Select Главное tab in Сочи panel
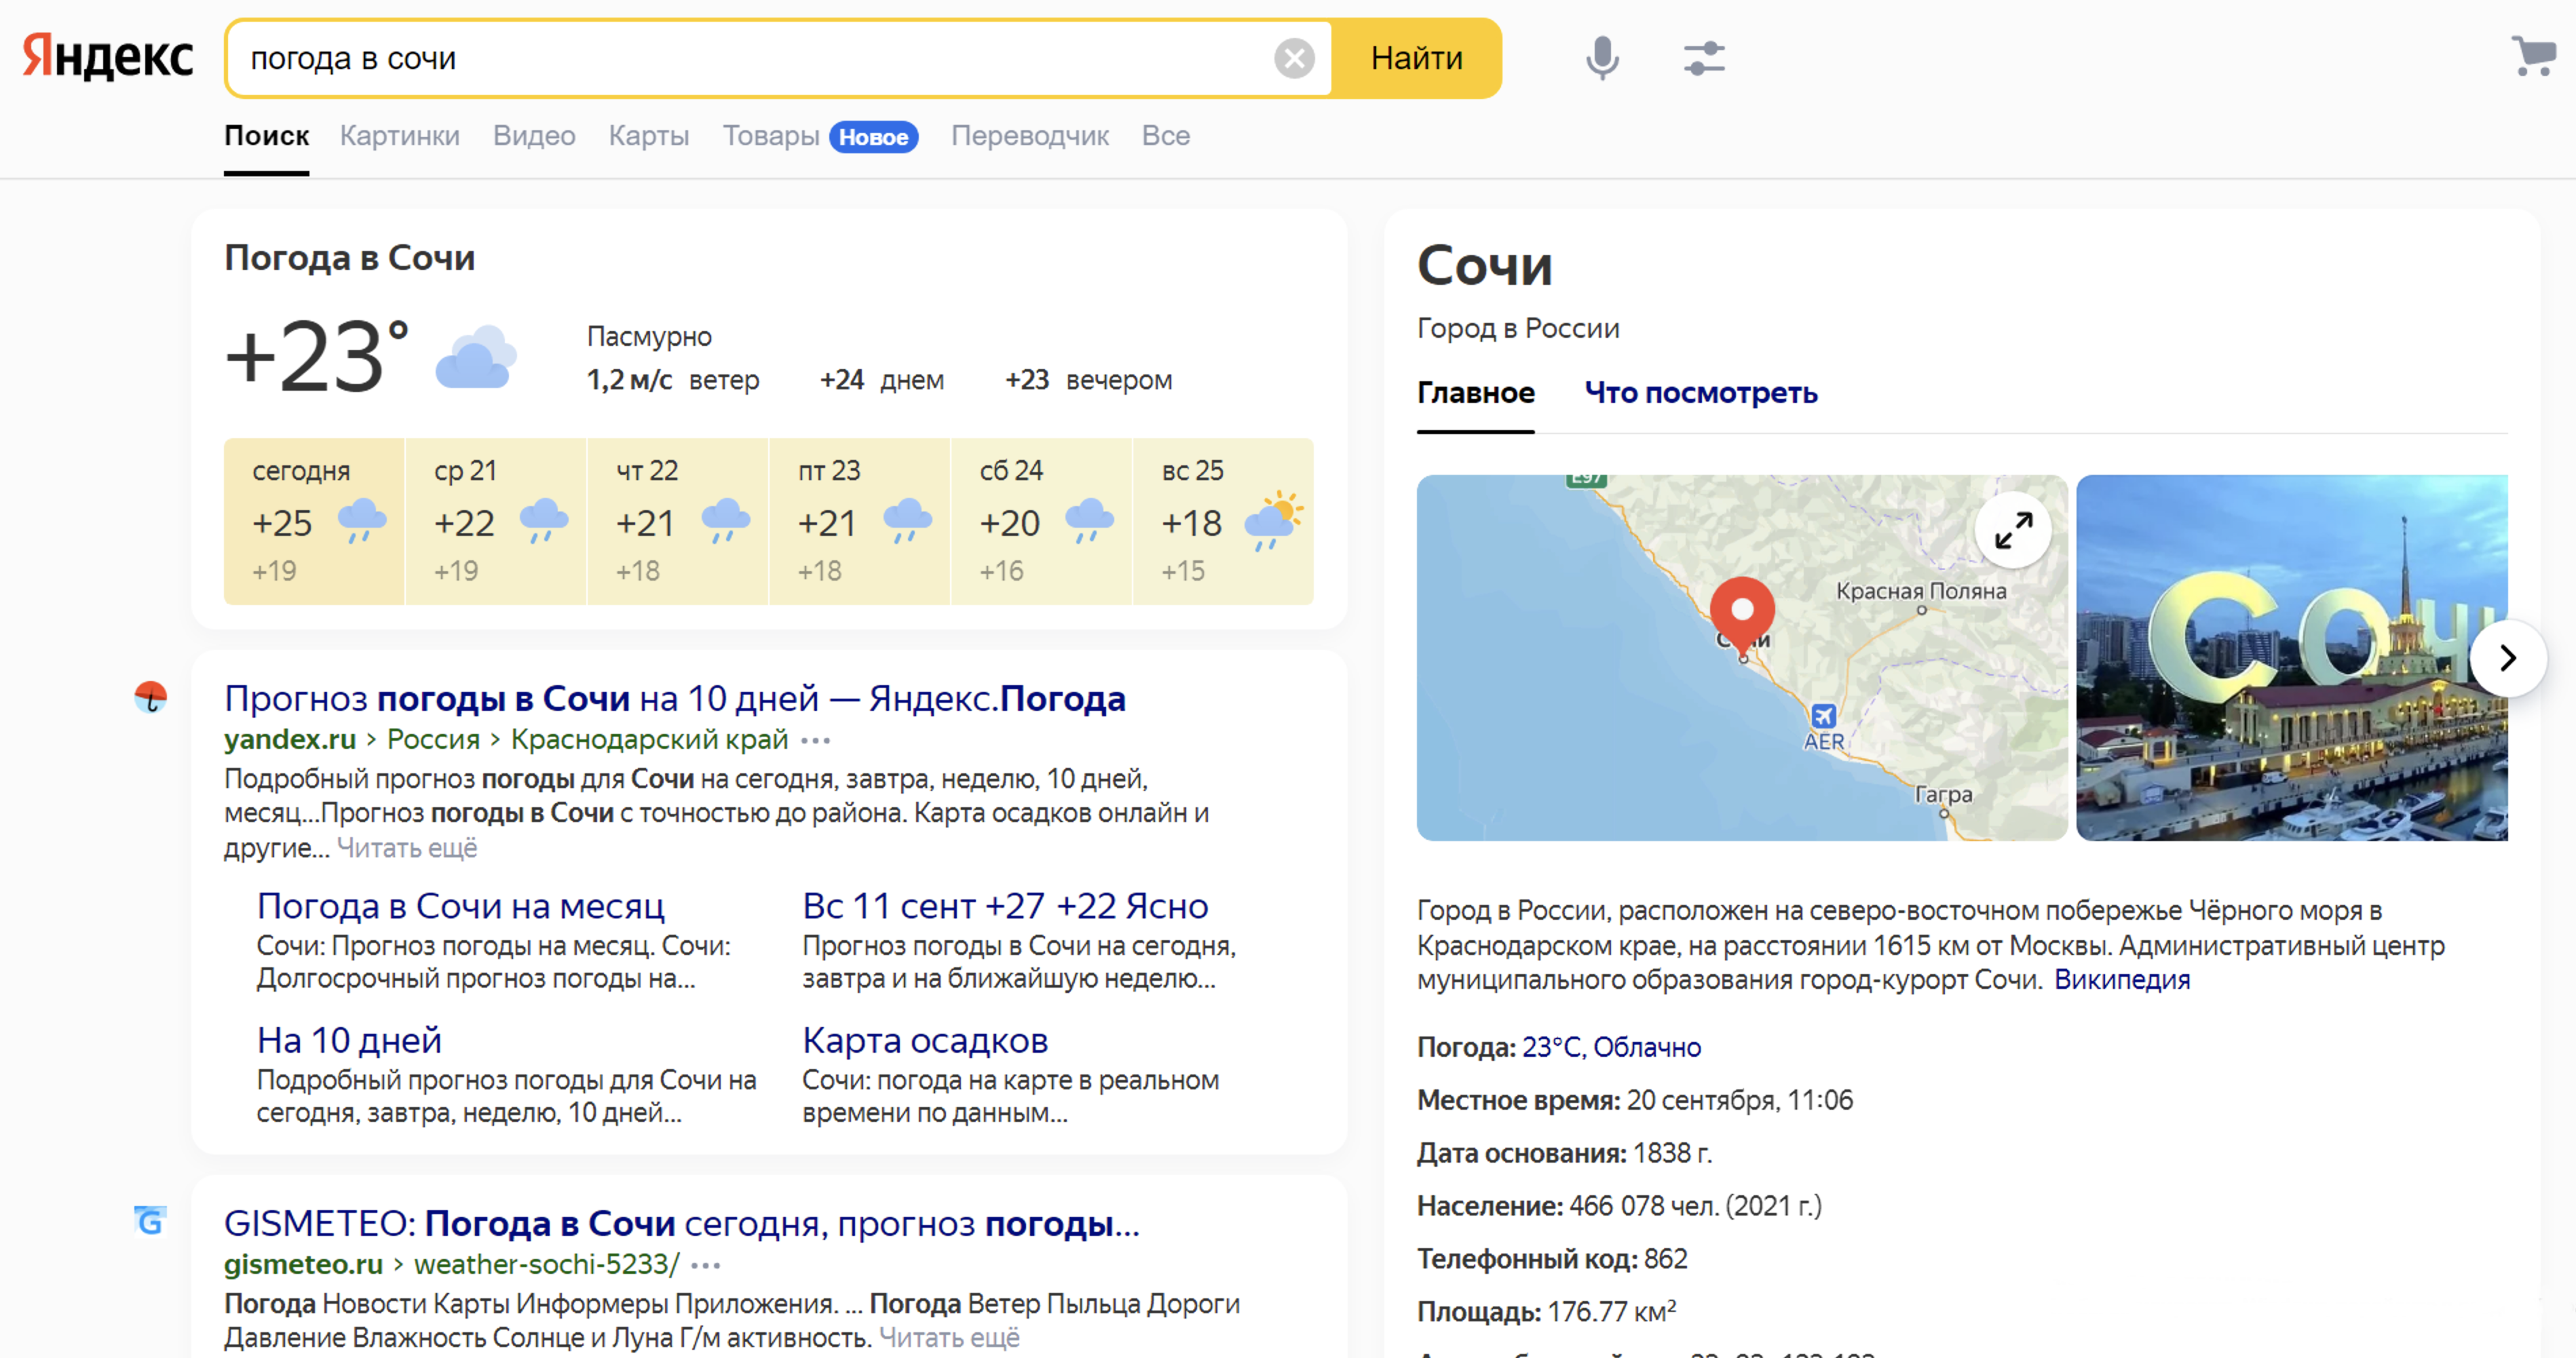 click(x=1475, y=393)
